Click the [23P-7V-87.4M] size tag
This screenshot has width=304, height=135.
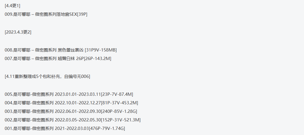click(x=117, y=94)
